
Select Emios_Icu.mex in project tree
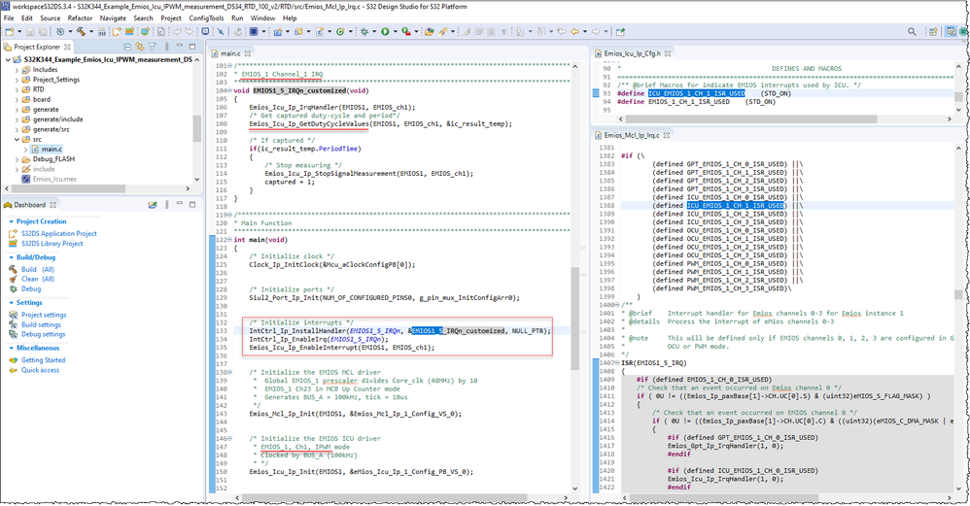[54, 179]
